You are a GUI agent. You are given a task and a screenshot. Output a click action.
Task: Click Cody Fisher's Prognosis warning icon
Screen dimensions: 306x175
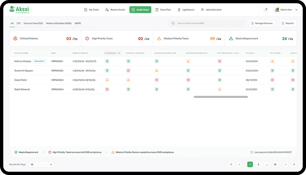(107, 80)
